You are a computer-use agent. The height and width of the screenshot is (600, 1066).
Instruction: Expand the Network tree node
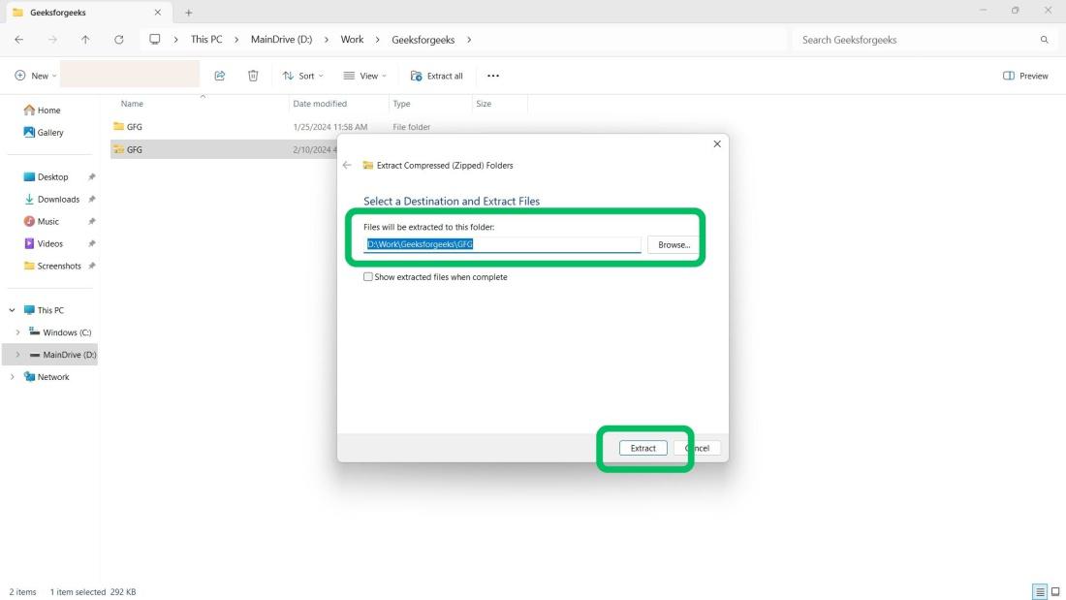pos(13,377)
